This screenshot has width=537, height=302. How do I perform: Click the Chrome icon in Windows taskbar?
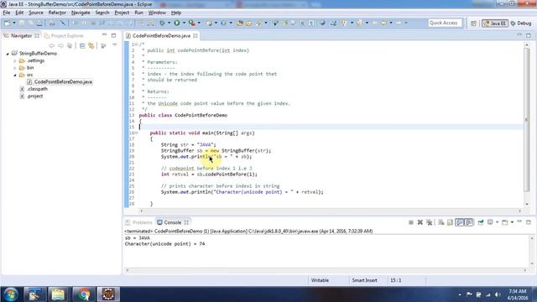tap(83, 294)
